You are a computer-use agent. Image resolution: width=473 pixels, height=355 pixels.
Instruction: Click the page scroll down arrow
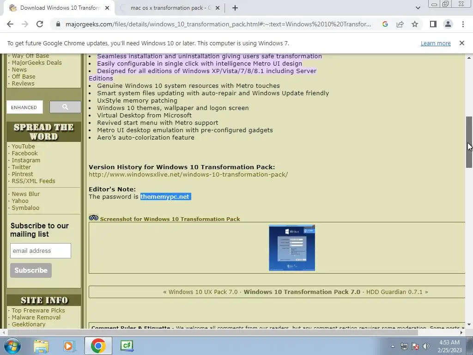[469, 325]
